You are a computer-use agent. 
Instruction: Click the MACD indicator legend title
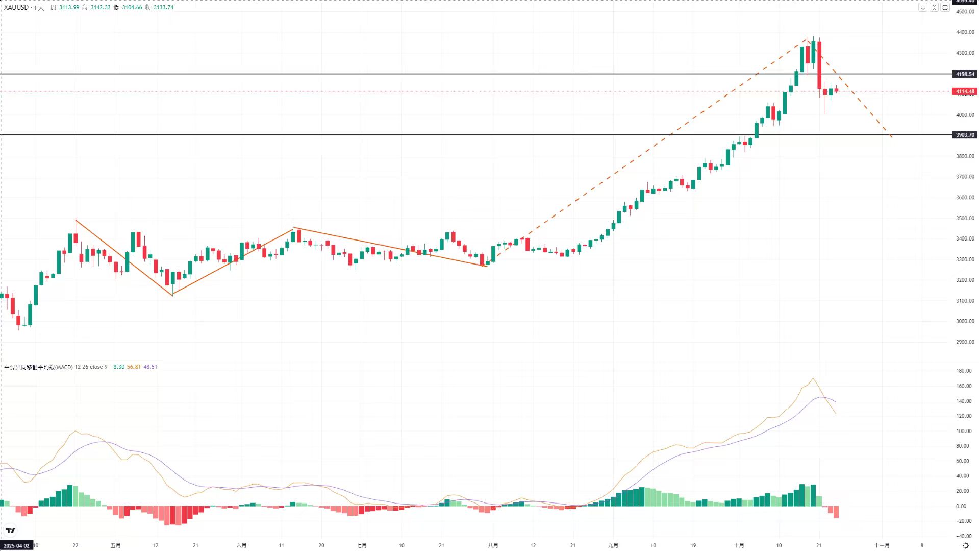[38, 367]
